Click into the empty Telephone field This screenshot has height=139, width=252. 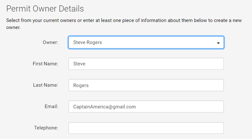coord(146,128)
